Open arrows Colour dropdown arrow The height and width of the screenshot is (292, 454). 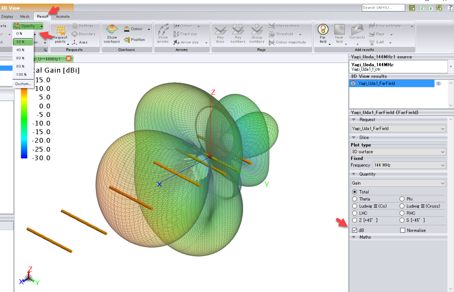click(x=198, y=26)
